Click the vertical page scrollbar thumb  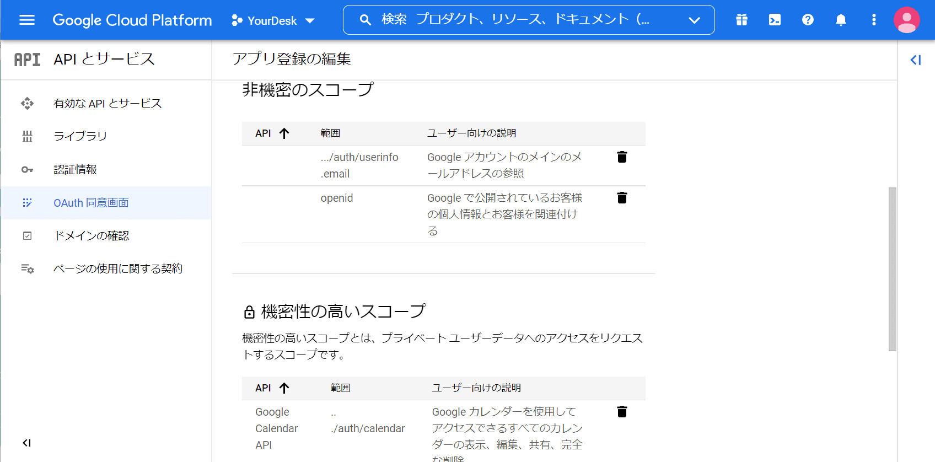tap(893, 269)
